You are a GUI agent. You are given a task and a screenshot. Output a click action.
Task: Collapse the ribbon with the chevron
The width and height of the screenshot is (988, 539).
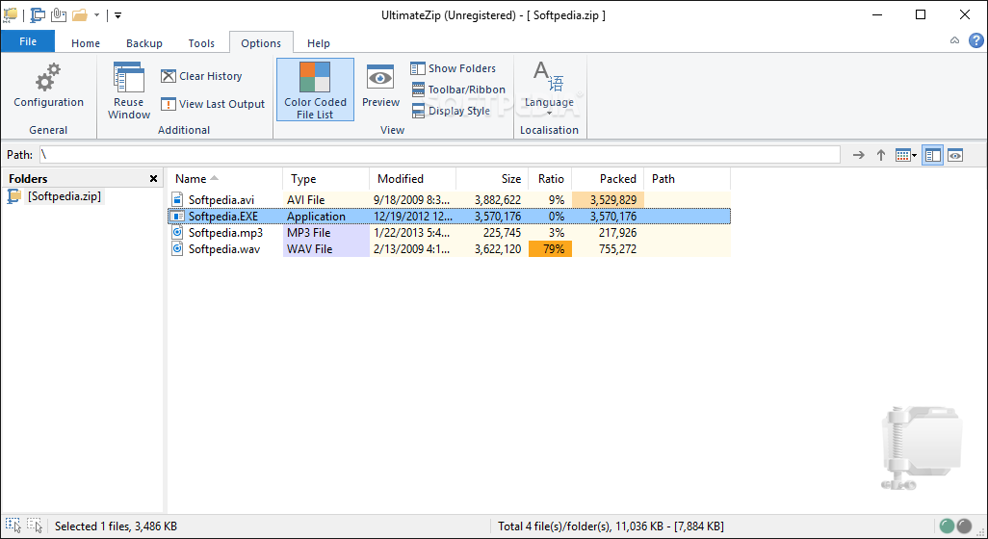tap(954, 41)
